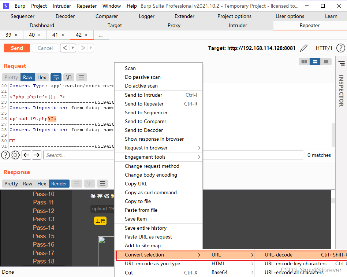Select Show response in browser
The height and width of the screenshot is (277, 347).
(x=158, y=139)
